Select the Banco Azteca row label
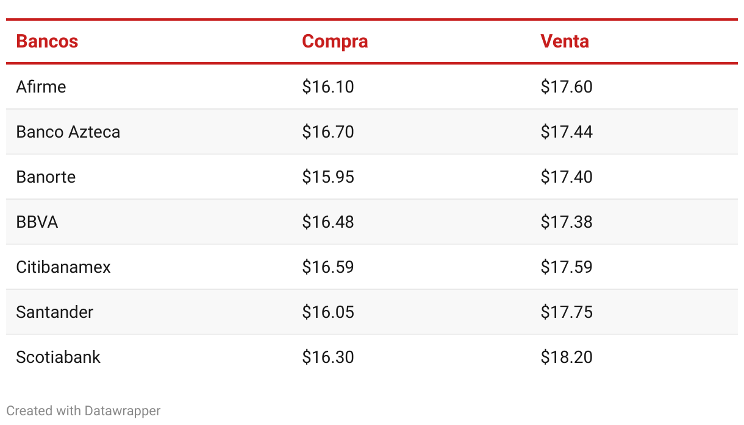This screenshot has width=744, height=425. coord(68,132)
